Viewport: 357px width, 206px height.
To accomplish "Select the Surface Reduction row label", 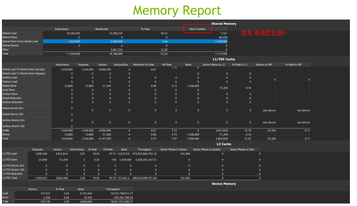I will pos(13,102).
